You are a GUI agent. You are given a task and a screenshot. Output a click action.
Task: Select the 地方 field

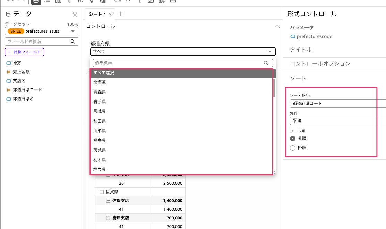17,63
